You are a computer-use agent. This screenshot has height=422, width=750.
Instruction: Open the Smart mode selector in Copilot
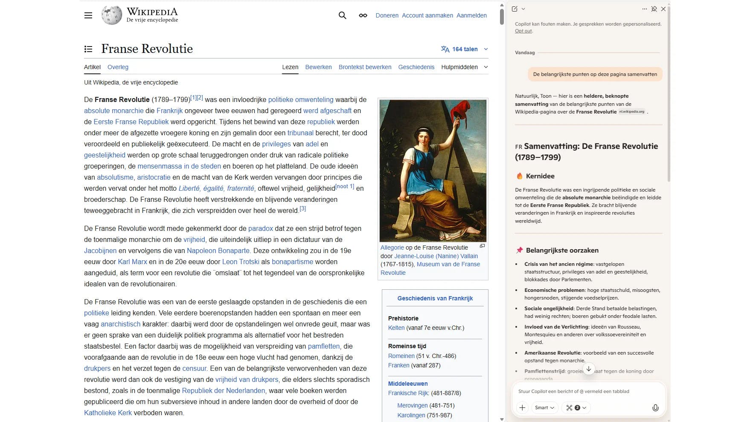click(545, 407)
